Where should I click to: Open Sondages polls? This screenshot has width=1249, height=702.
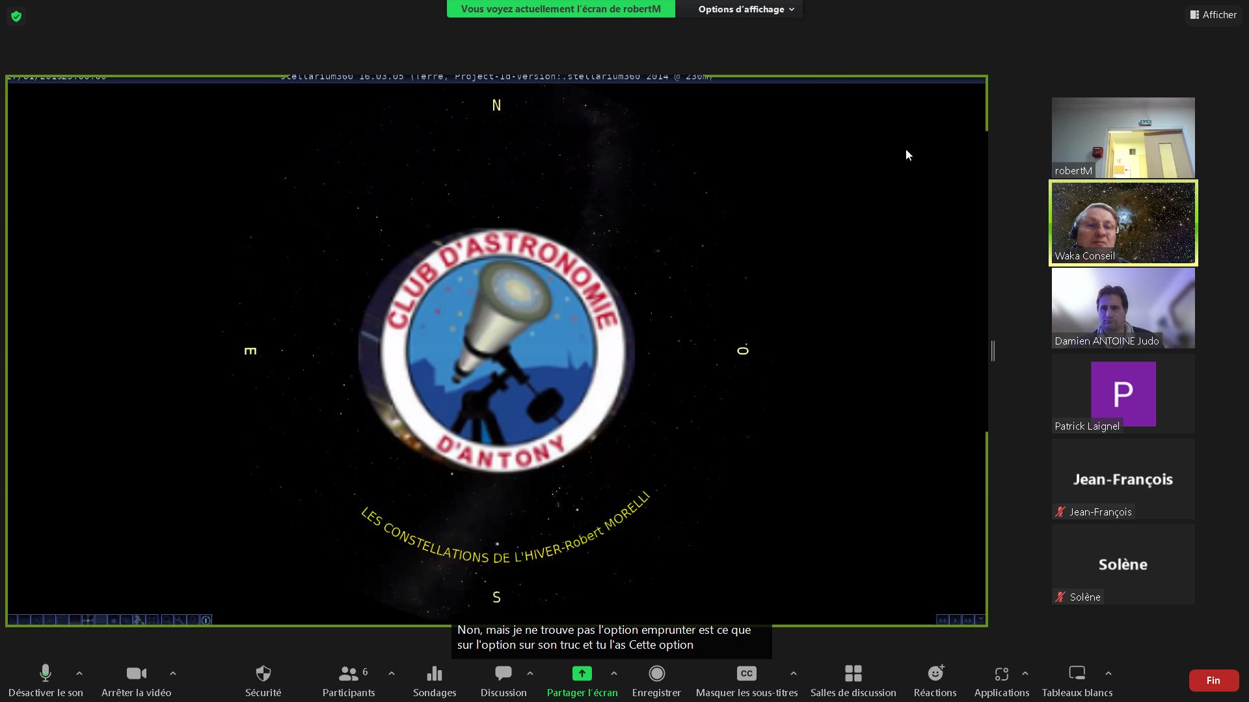(435, 680)
